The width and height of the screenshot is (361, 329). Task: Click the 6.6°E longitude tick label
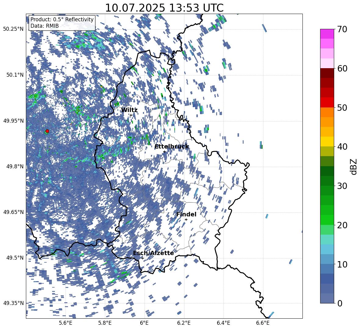(x=263, y=323)
